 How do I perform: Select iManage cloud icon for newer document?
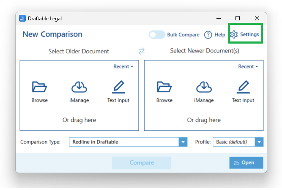pos(204,87)
